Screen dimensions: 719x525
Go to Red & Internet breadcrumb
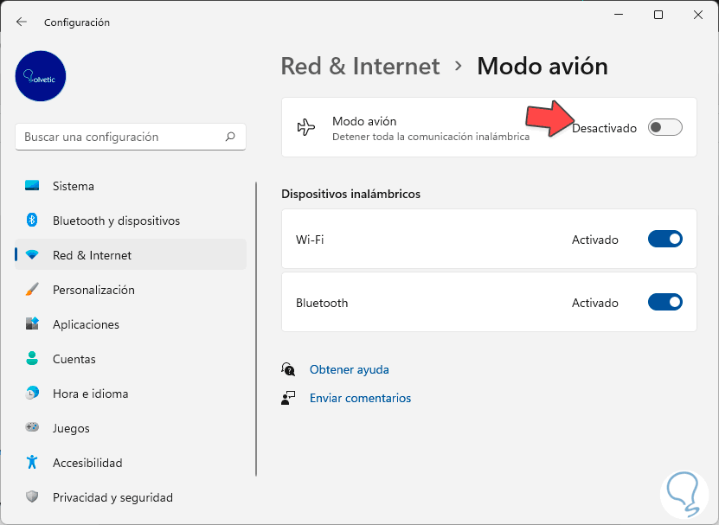(360, 67)
